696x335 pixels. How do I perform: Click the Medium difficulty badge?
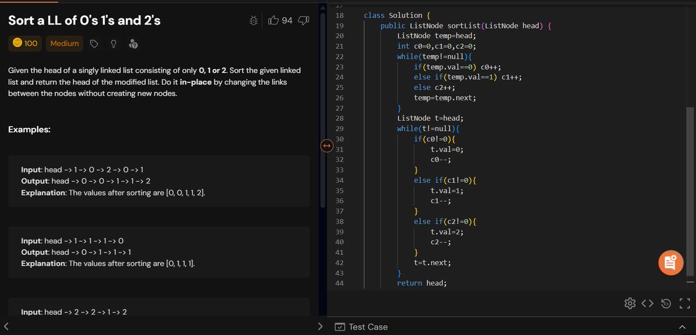coord(64,43)
